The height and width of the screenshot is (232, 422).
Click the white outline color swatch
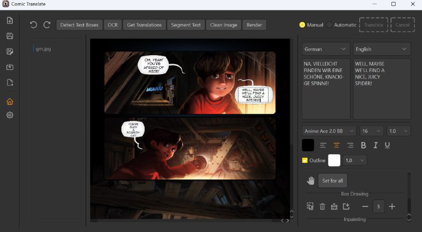click(334, 160)
